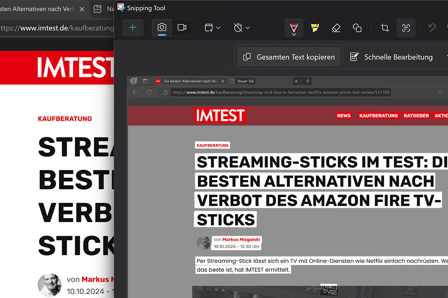Click '10.10.2024 - 12:30 Uhr' text in snip
448x298 pixels.
(237, 247)
